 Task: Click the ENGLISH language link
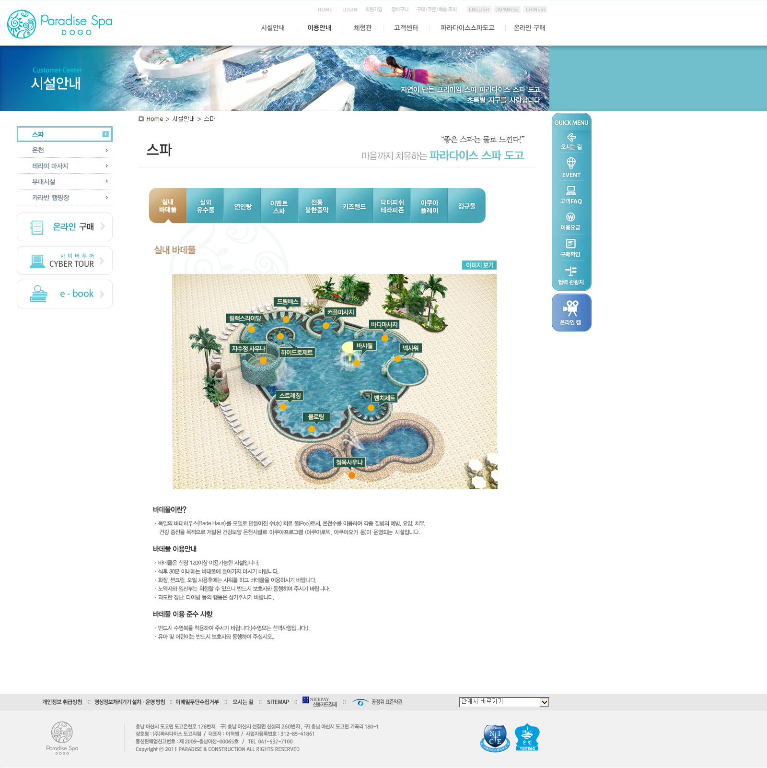[x=478, y=10]
